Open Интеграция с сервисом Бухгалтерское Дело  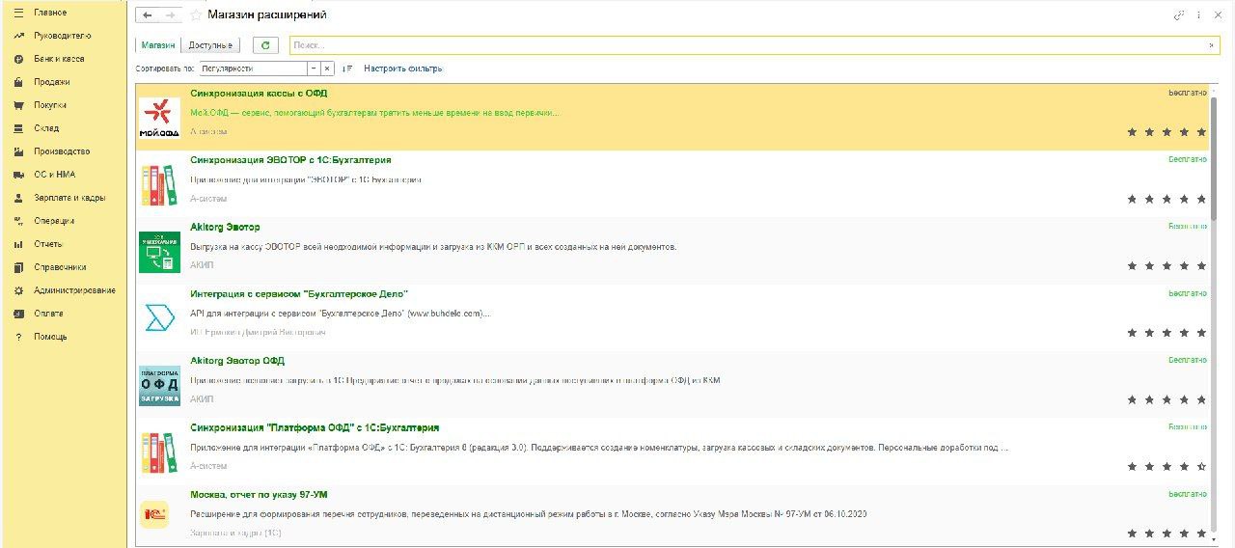point(299,293)
